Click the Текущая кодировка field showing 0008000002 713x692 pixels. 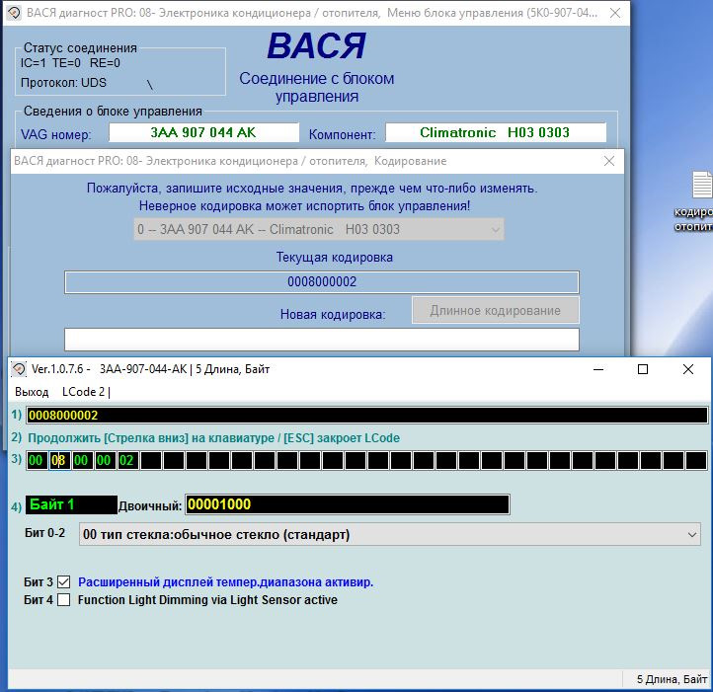(322, 282)
